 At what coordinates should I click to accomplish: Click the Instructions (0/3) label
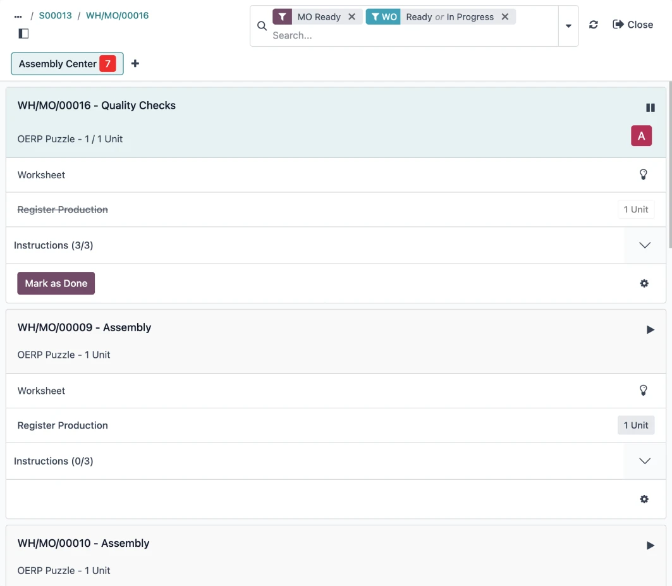[x=53, y=461]
